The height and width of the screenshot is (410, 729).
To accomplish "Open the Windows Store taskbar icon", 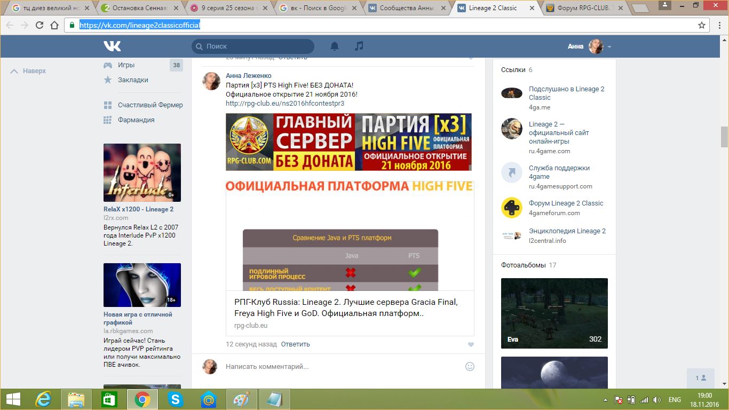I will [109, 399].
